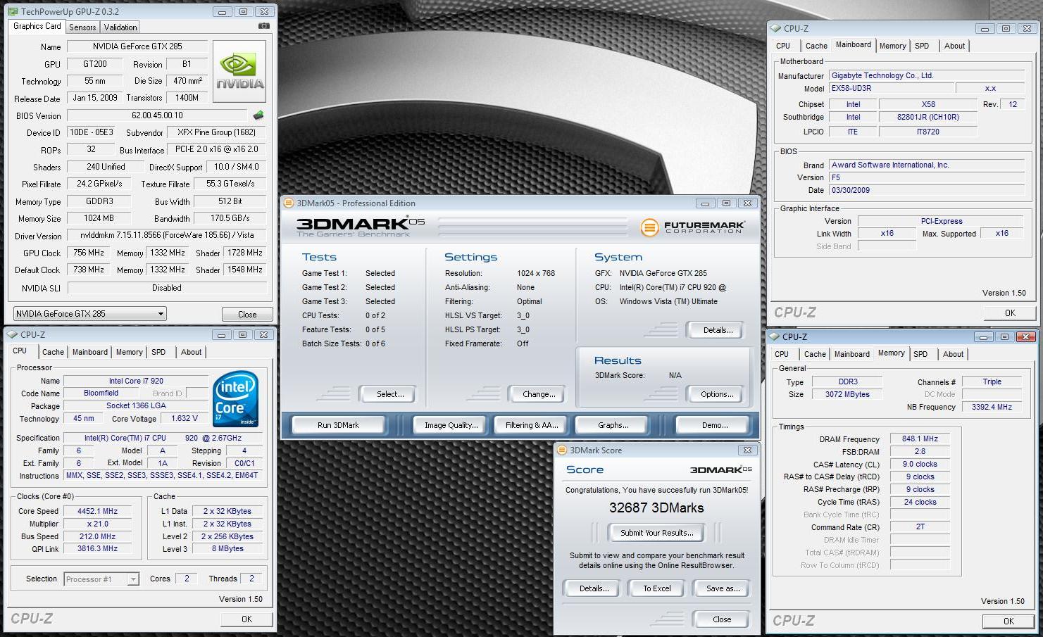
Task: Click the Image Quality button
Action: tap(451, 425)
